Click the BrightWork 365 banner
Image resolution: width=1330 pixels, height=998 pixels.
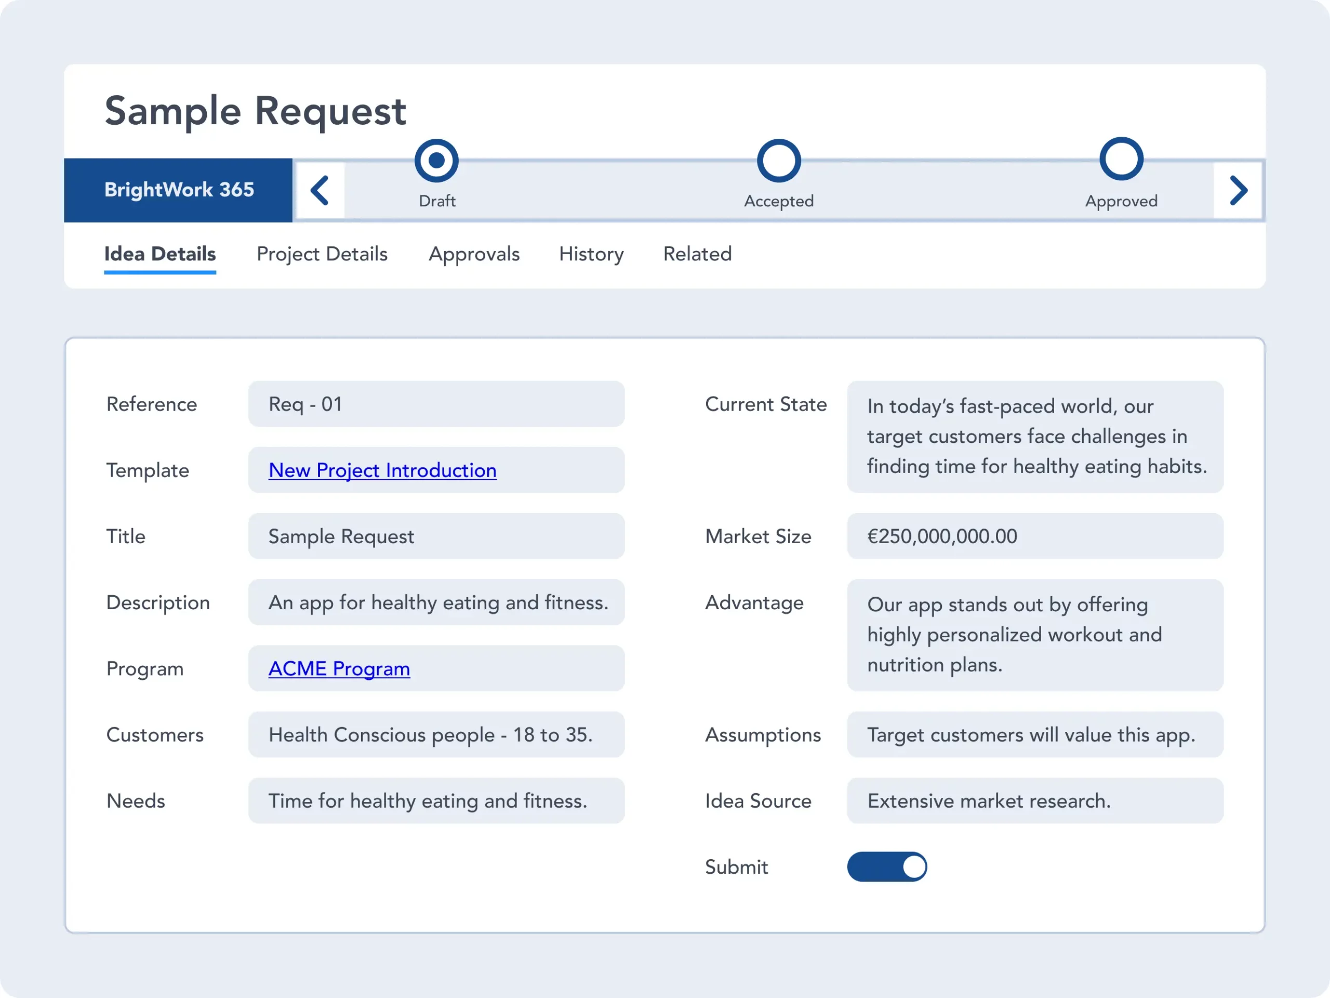click(x=179, y=190)
